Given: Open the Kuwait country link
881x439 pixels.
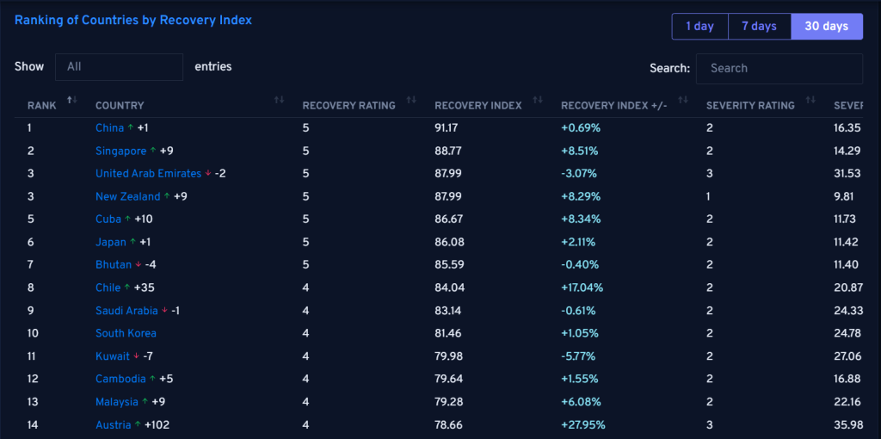Looking at the screenshot, I should (x=113, y=356).
